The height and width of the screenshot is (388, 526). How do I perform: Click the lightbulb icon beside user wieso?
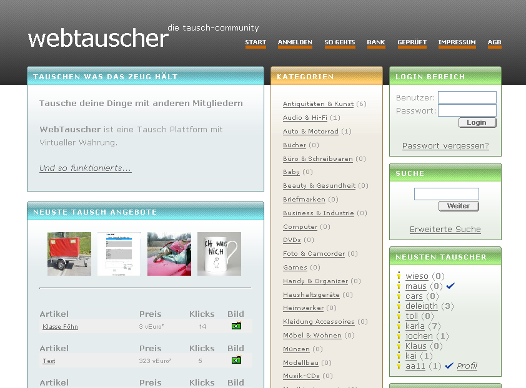coord(399,276)
